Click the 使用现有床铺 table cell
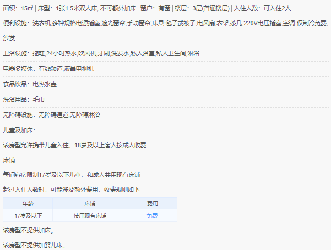The height and width of the screenshot is (250, 331). 90,216
